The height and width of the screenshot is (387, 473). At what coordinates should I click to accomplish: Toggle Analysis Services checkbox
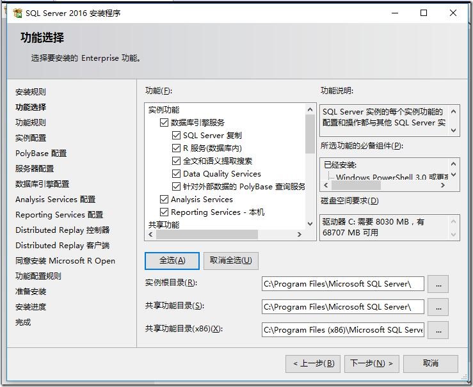click(164, 199)
